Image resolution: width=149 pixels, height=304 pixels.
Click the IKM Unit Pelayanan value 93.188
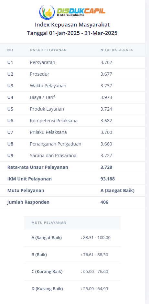point(108,179)
